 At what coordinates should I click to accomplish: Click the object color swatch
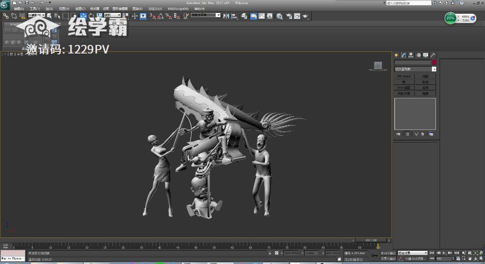434,62
